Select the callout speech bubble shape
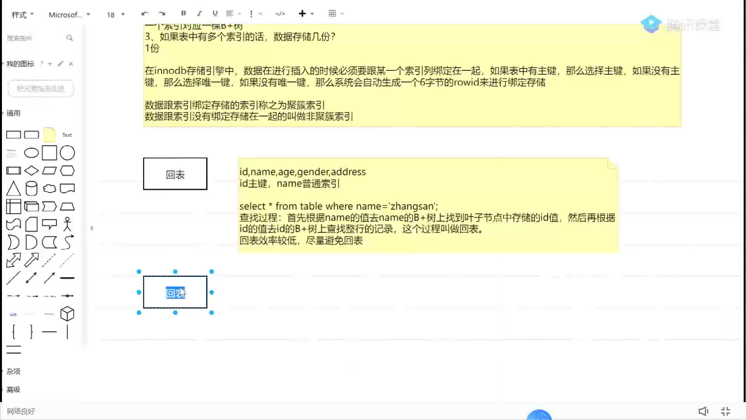The image size is (746, 420). tap(49, 224)
